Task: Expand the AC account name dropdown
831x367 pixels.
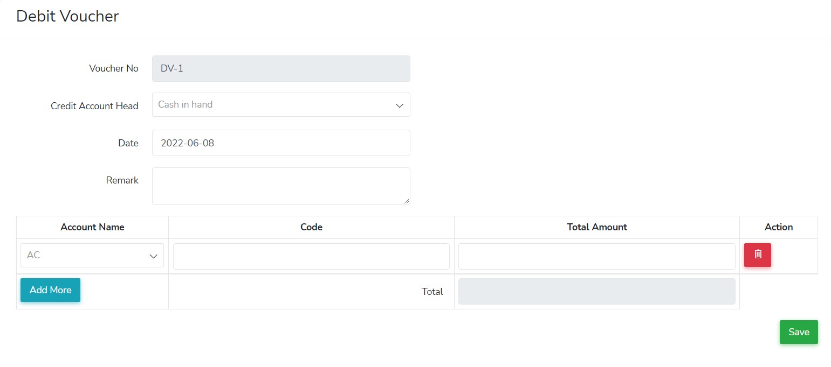Action: 92,256
